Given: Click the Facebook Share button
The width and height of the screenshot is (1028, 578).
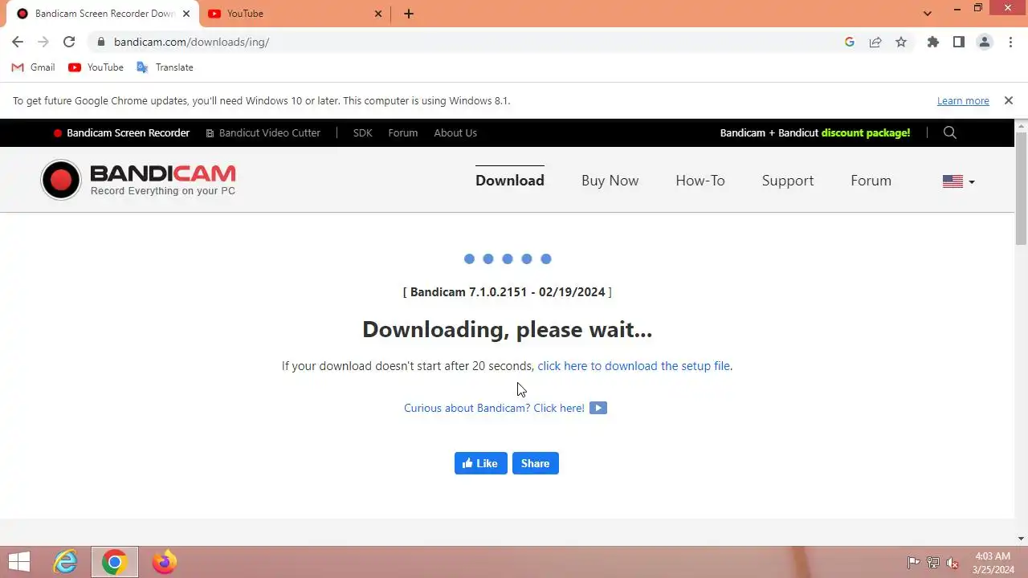Looking at the screenshot, I should pos(536,463).
